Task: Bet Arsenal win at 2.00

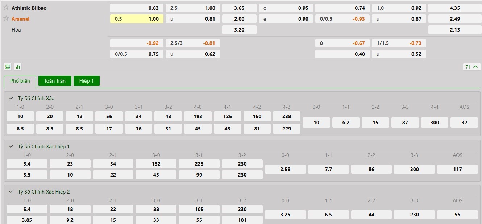Action: (239, 19)
